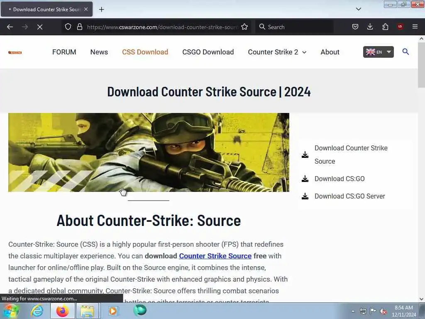
Task: Click the muted volume tray icon
Action: coord(383,311)
